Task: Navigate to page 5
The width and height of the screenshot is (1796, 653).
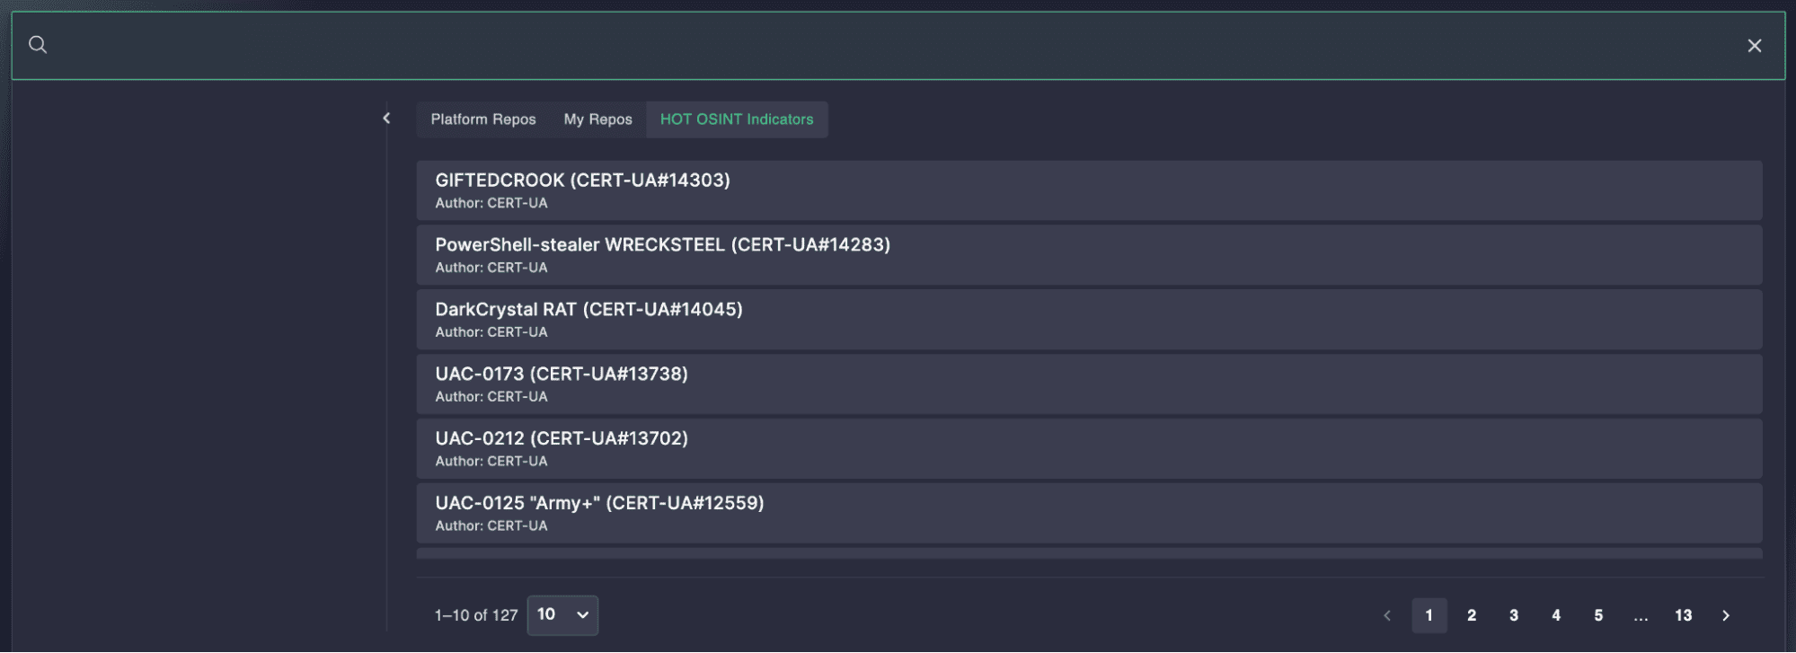Action: [x=1598, y=615]
